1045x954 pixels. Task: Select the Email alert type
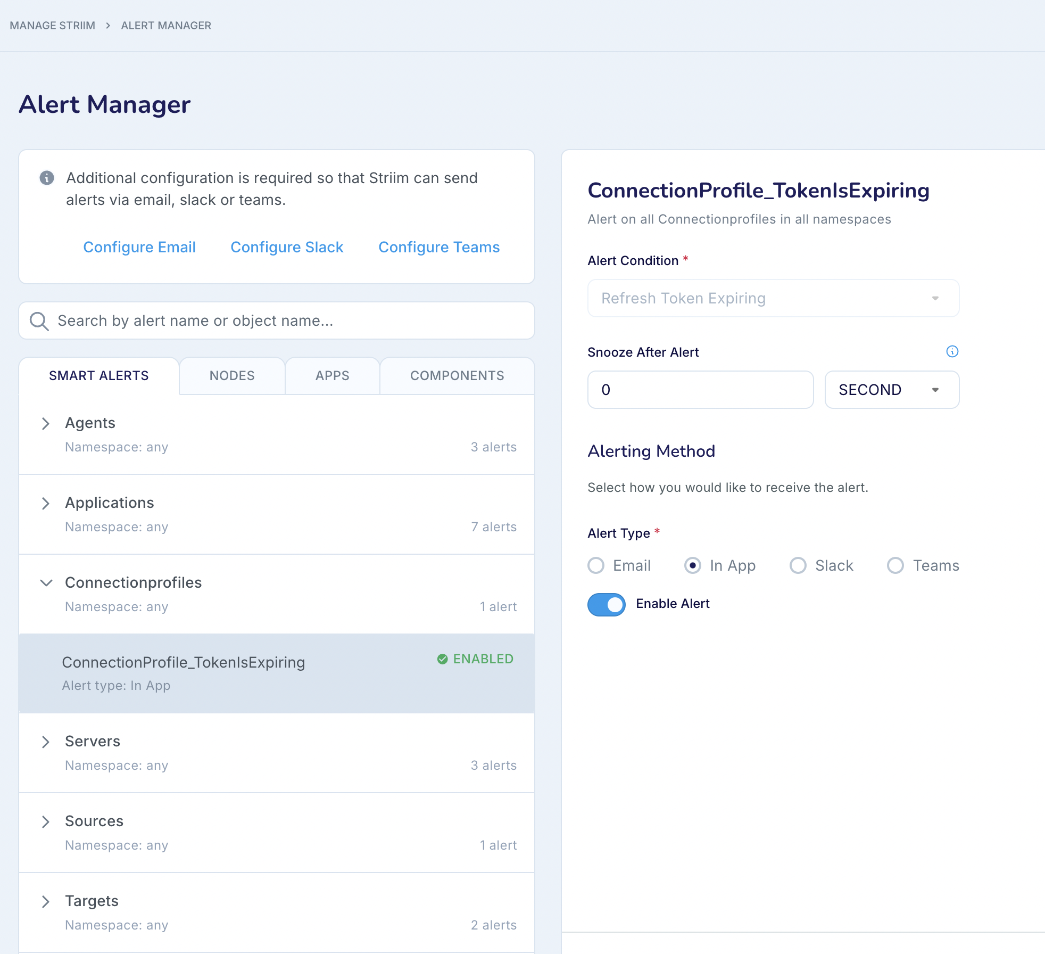596,565
